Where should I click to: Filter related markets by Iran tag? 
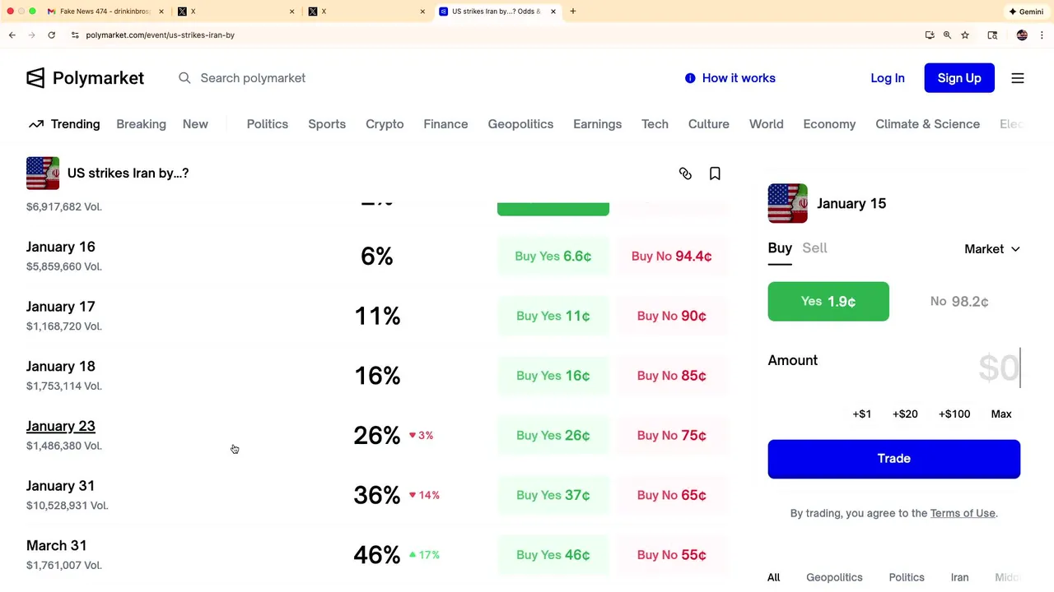tap(960, 577)
